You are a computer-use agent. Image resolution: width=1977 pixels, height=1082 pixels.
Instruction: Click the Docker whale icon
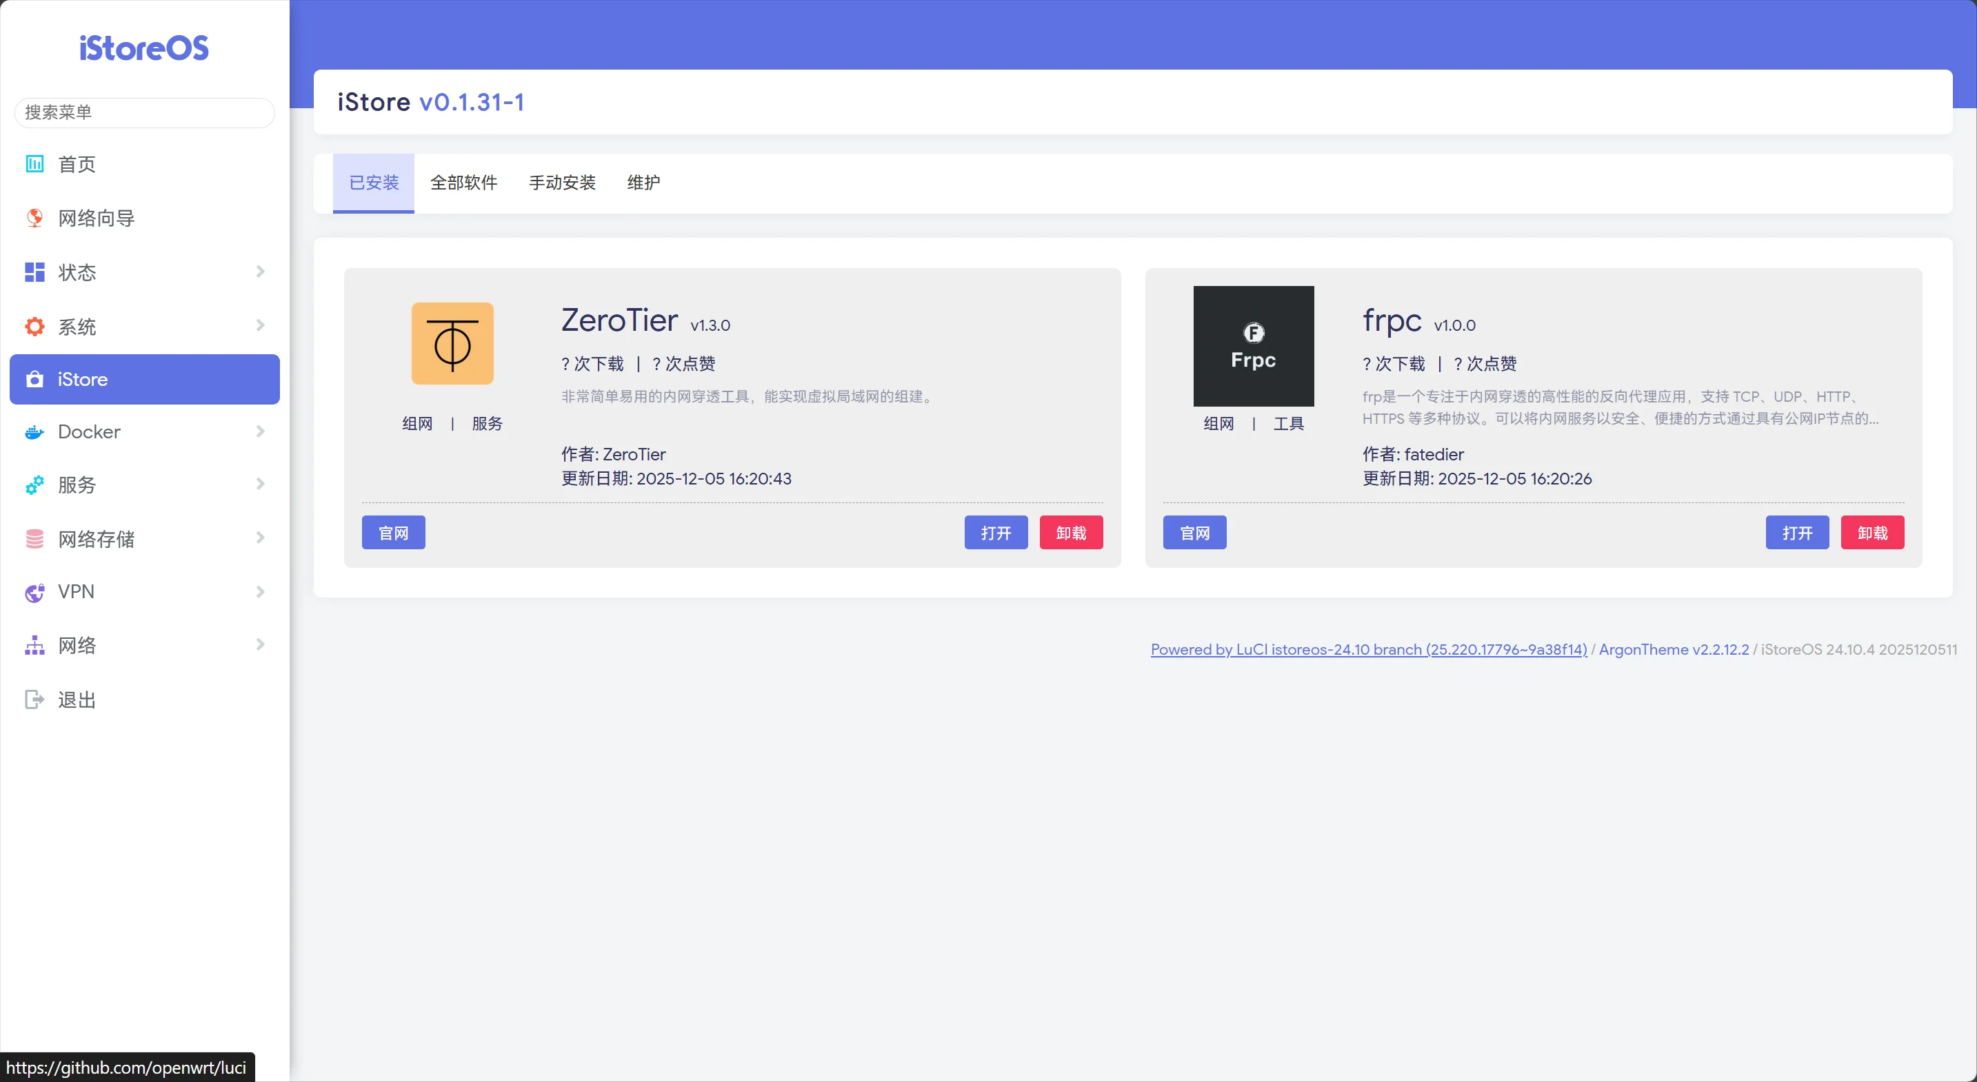coord(34,433)
